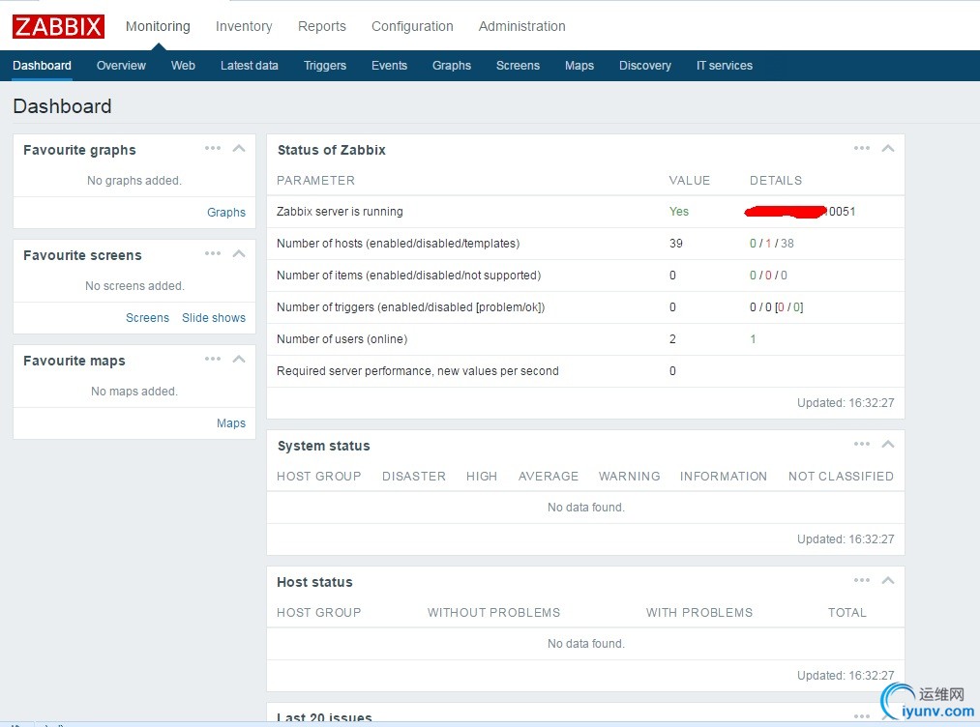This screenshot has height=727, width=980.
Task: Collapse the System status widget
Action: click(888, 444)
